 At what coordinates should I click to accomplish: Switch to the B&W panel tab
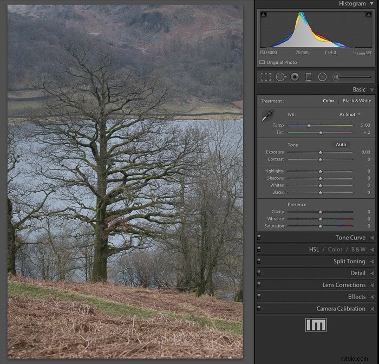pos(358,249)
